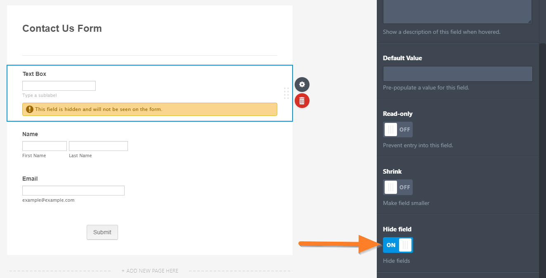Delete the Text Box field via trash icon

[302, 101]
